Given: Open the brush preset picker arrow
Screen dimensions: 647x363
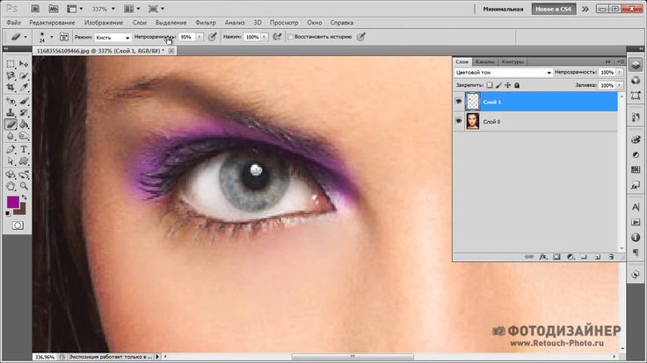Looking at the screenshot, I should coord(52,37).
